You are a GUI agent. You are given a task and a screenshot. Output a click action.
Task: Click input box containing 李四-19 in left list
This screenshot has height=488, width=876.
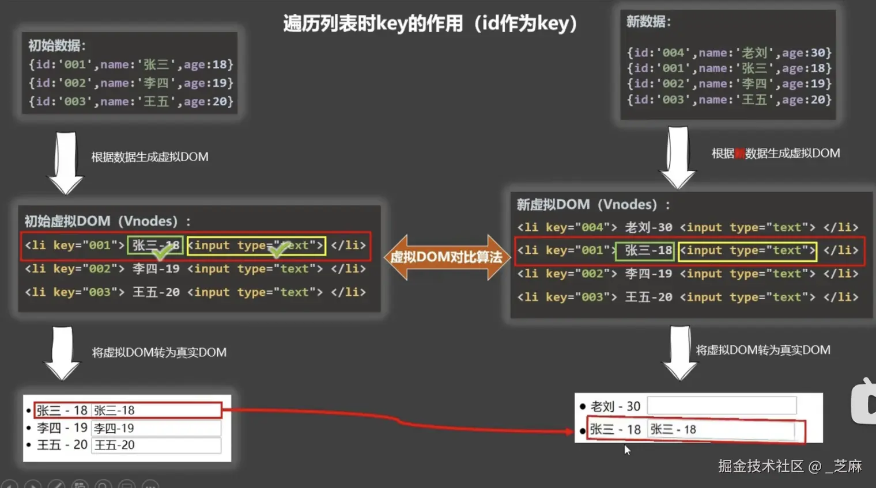[x=156, y=428]
